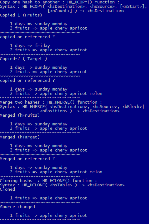149x224 pixels.
Task: Click the '<nPosition>' continuation line
Action: pyautogui.click(x=80, y=111)
